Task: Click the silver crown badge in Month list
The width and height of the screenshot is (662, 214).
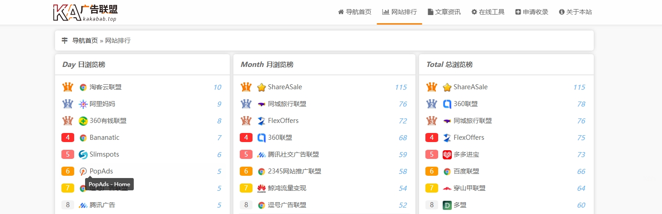Action: (246, 104)
